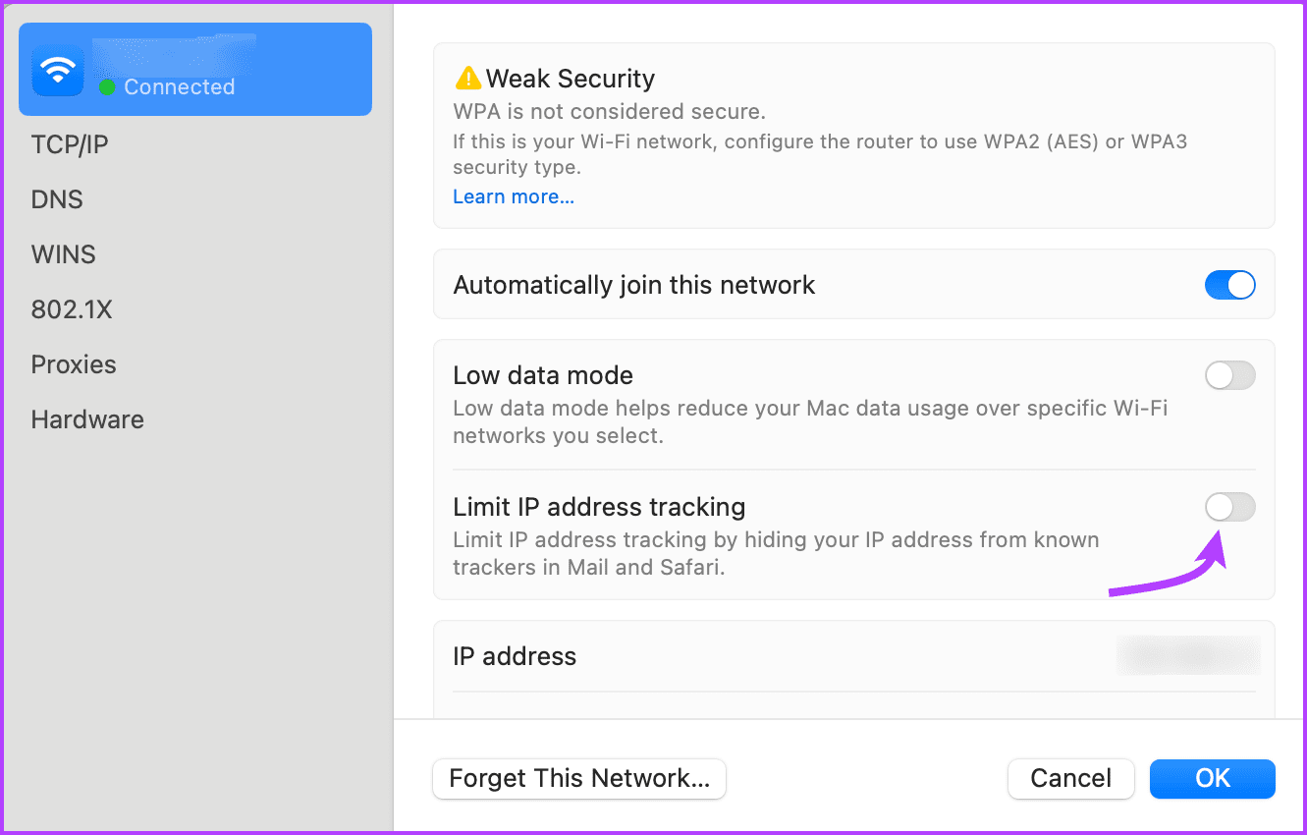Disable Automatically join this network
The image size is (1307, 835).
coord(1229,285)
